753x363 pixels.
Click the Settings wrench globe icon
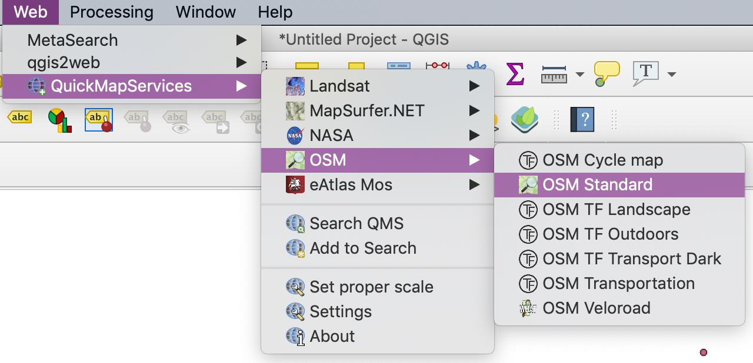pos(295,312)
